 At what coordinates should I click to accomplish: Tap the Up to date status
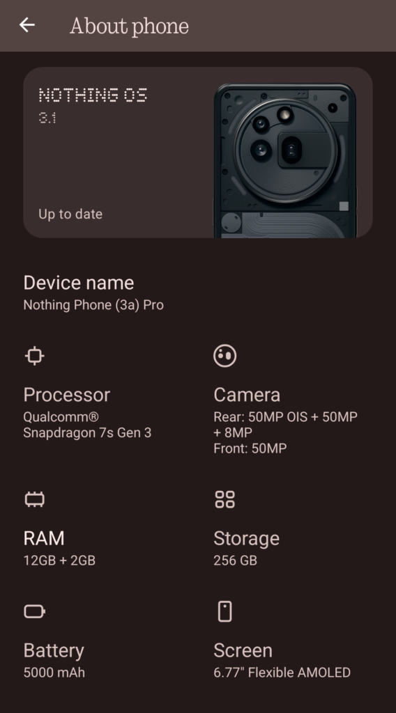[70, 214]
